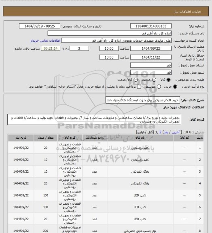Select the کالا/خدمت radio button
212x233 pixels.
click(136, 80)
